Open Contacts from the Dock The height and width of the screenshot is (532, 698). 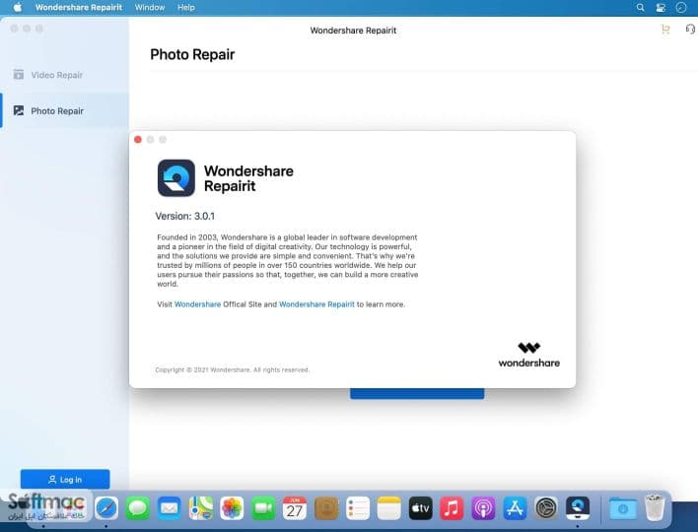pyautogui.click(x=326, y=508)
